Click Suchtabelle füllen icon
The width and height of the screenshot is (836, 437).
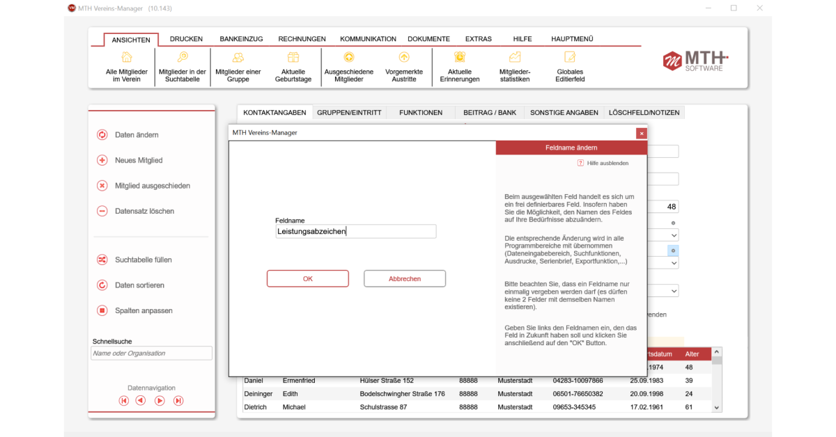[x=102, y=260]
